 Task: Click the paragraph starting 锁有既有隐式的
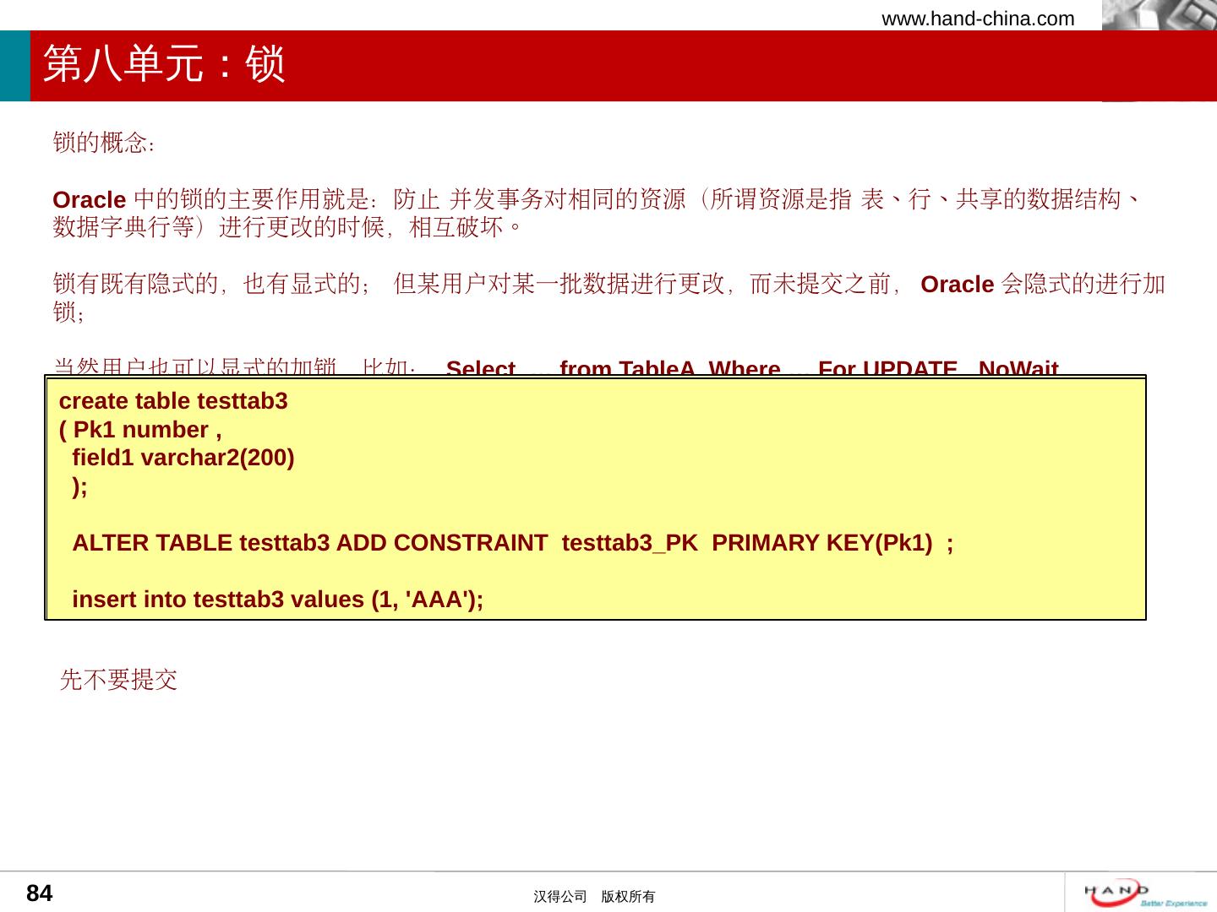pyautogui.click(x=609, y=298)
